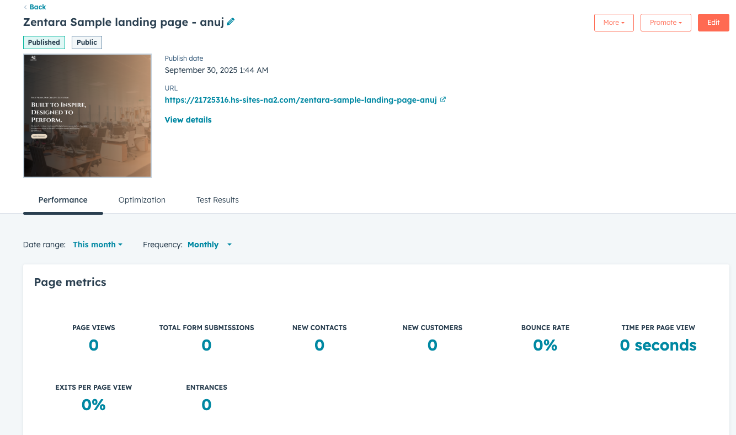Click the publish date September 30, 2025
This screenshot has height=435, width=736.
tap(216, 70)
